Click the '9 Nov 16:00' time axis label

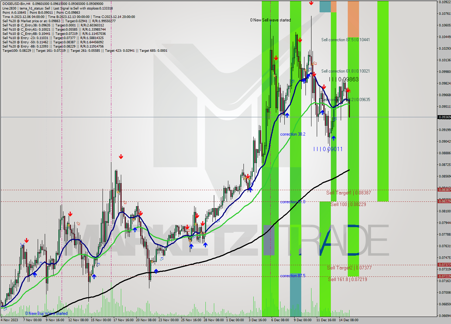[x=55, y=320]
